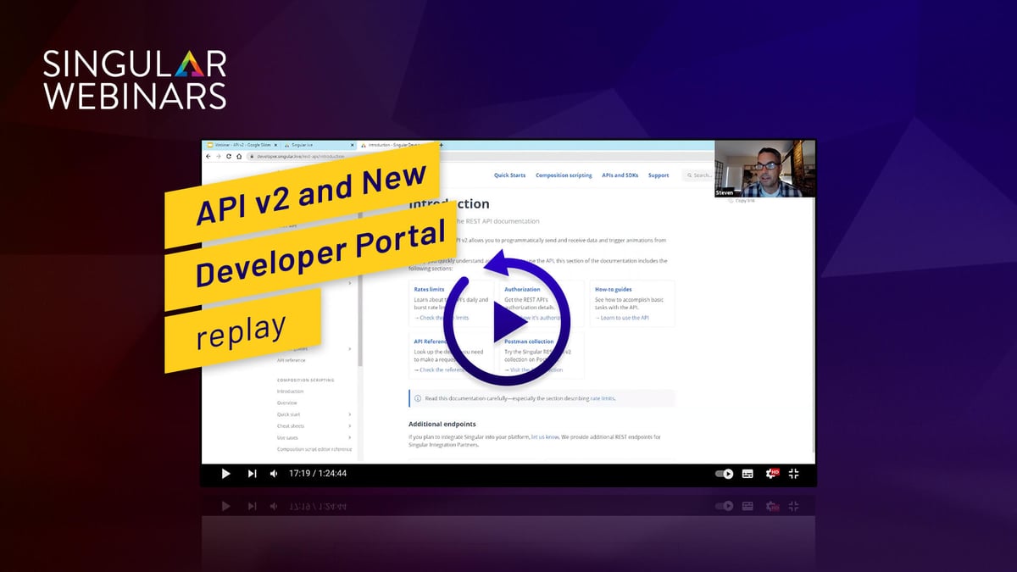Click the 'let us know' link
1017x572 pixels.
545,437
